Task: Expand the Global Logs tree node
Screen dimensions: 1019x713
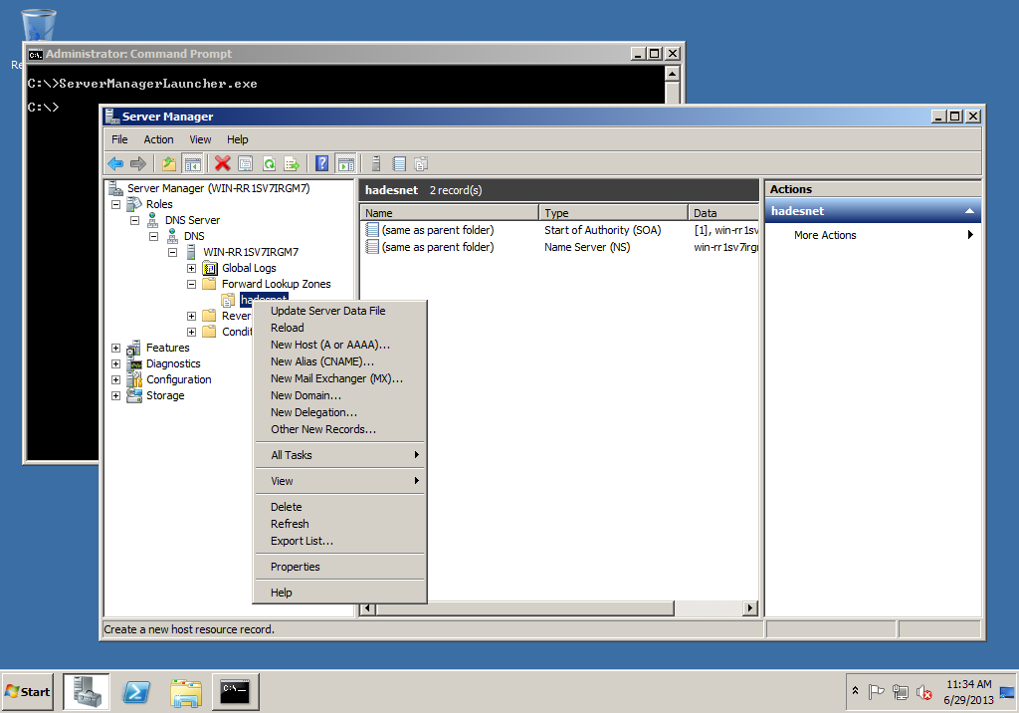Action: [191, 268]
